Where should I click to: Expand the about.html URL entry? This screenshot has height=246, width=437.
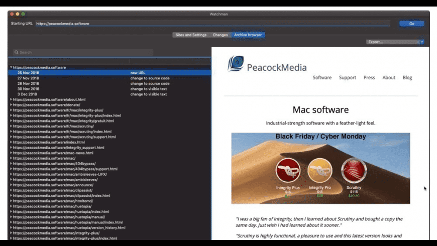click(x=11, y=99)
